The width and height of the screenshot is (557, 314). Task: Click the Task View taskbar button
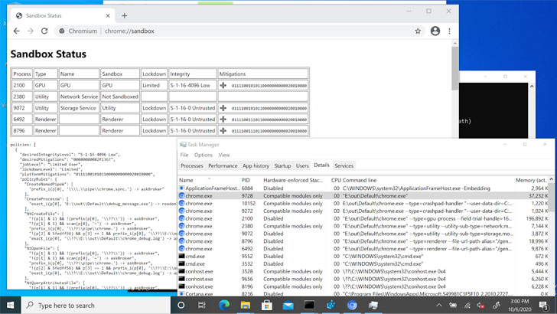point(203,305)
